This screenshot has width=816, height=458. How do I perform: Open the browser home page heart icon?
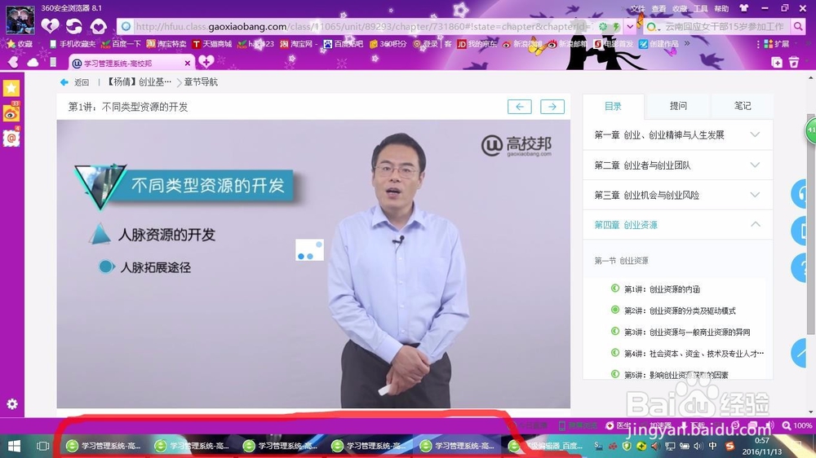(x=99, y=26)
